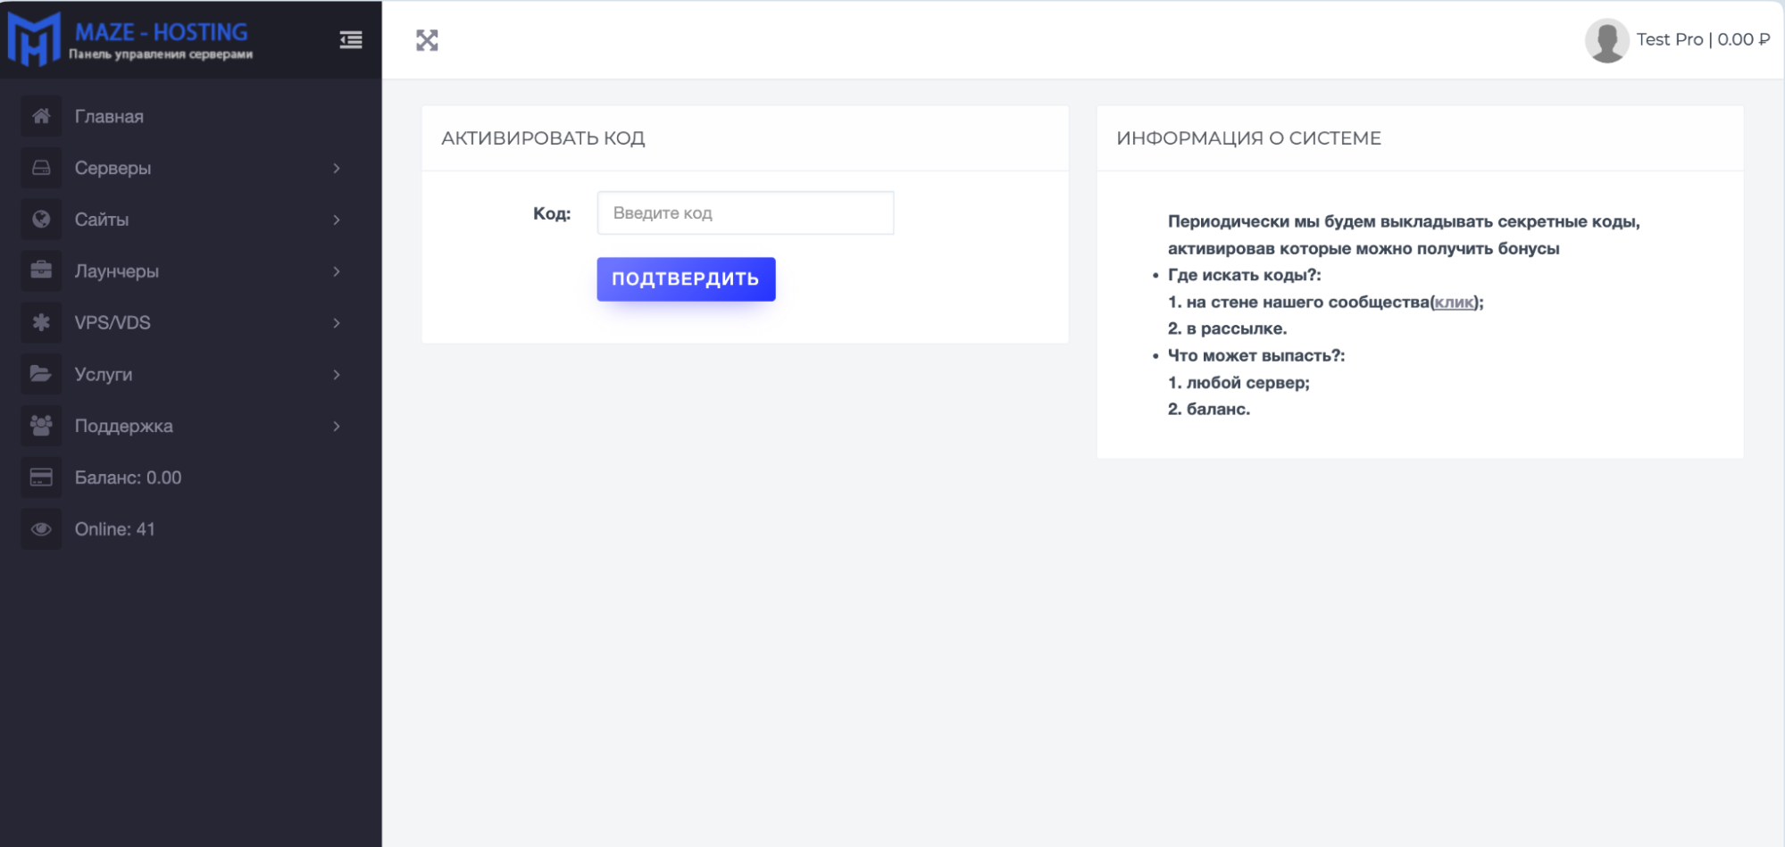The width and height of the screenshot is (1785, 847).
Task: Follow the клик community link
Action: click(x=1454, y=303)
